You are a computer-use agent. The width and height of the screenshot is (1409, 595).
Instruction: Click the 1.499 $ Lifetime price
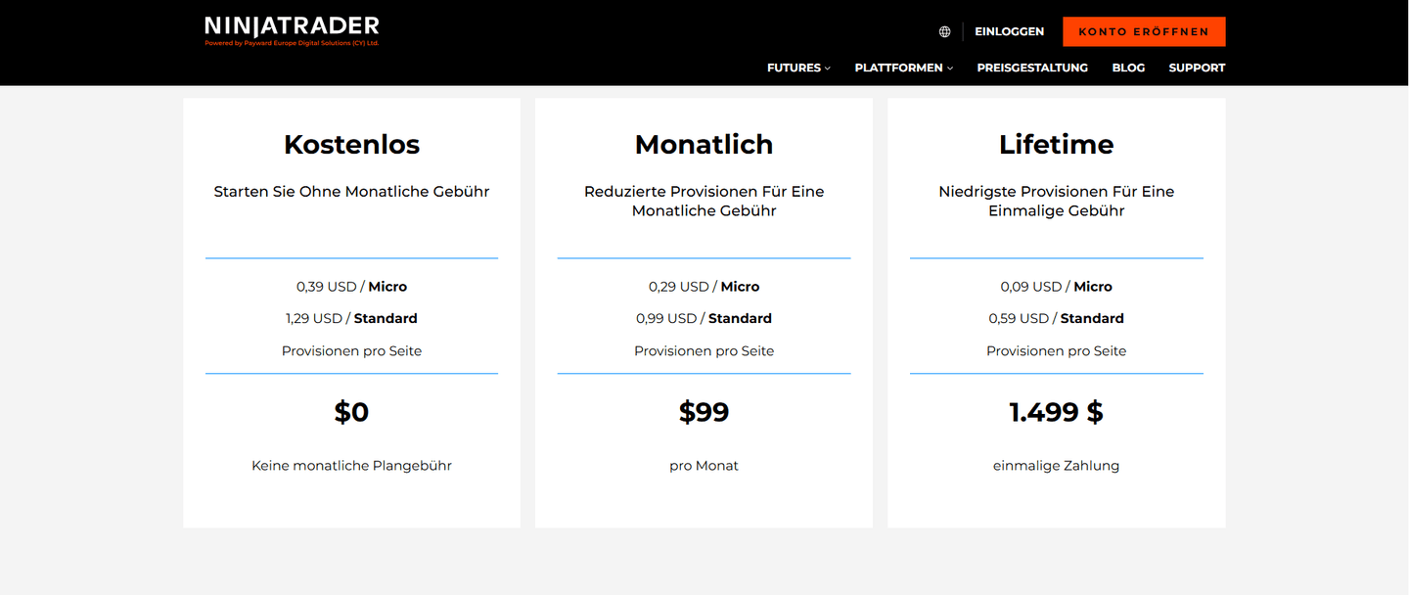pos(1056,412)
